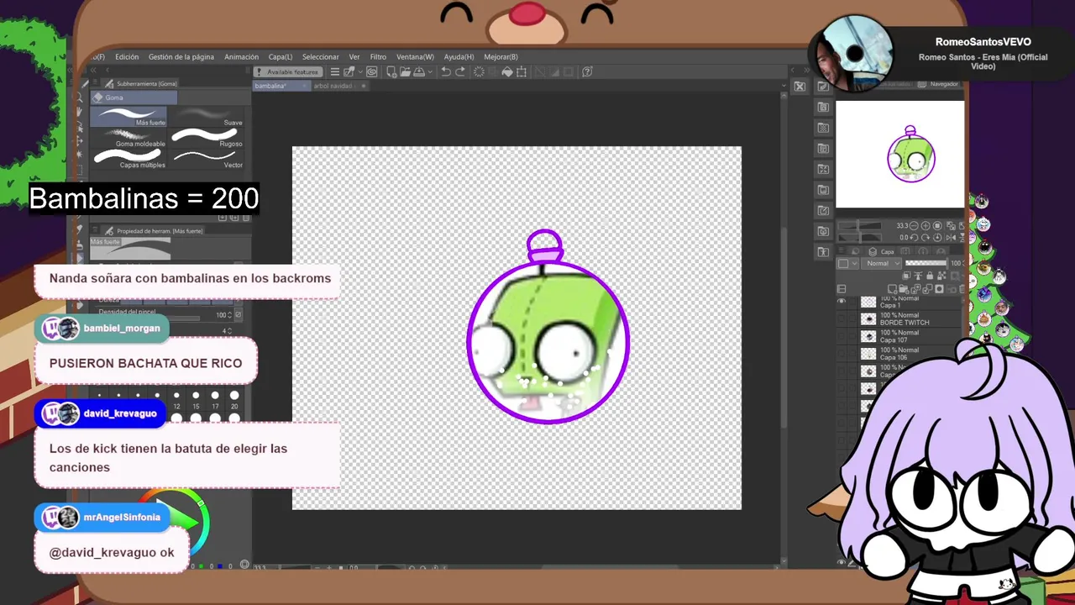Open the Normal blending mode dropdown
Viewport: 1075px width, 605px height.
pyautogui.click(x=881, y=264)
